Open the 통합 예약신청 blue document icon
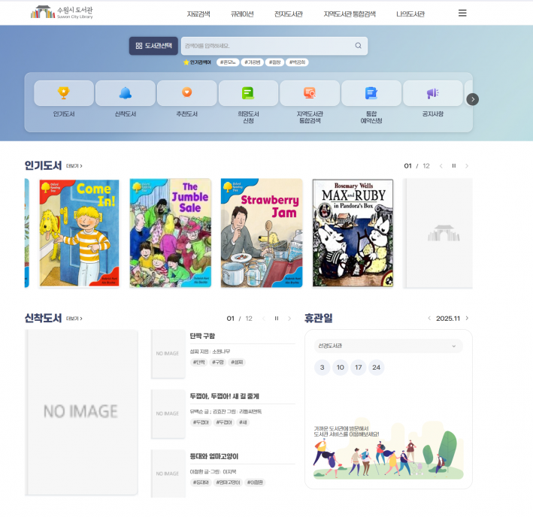533x517 pixels. pos(371,93)
